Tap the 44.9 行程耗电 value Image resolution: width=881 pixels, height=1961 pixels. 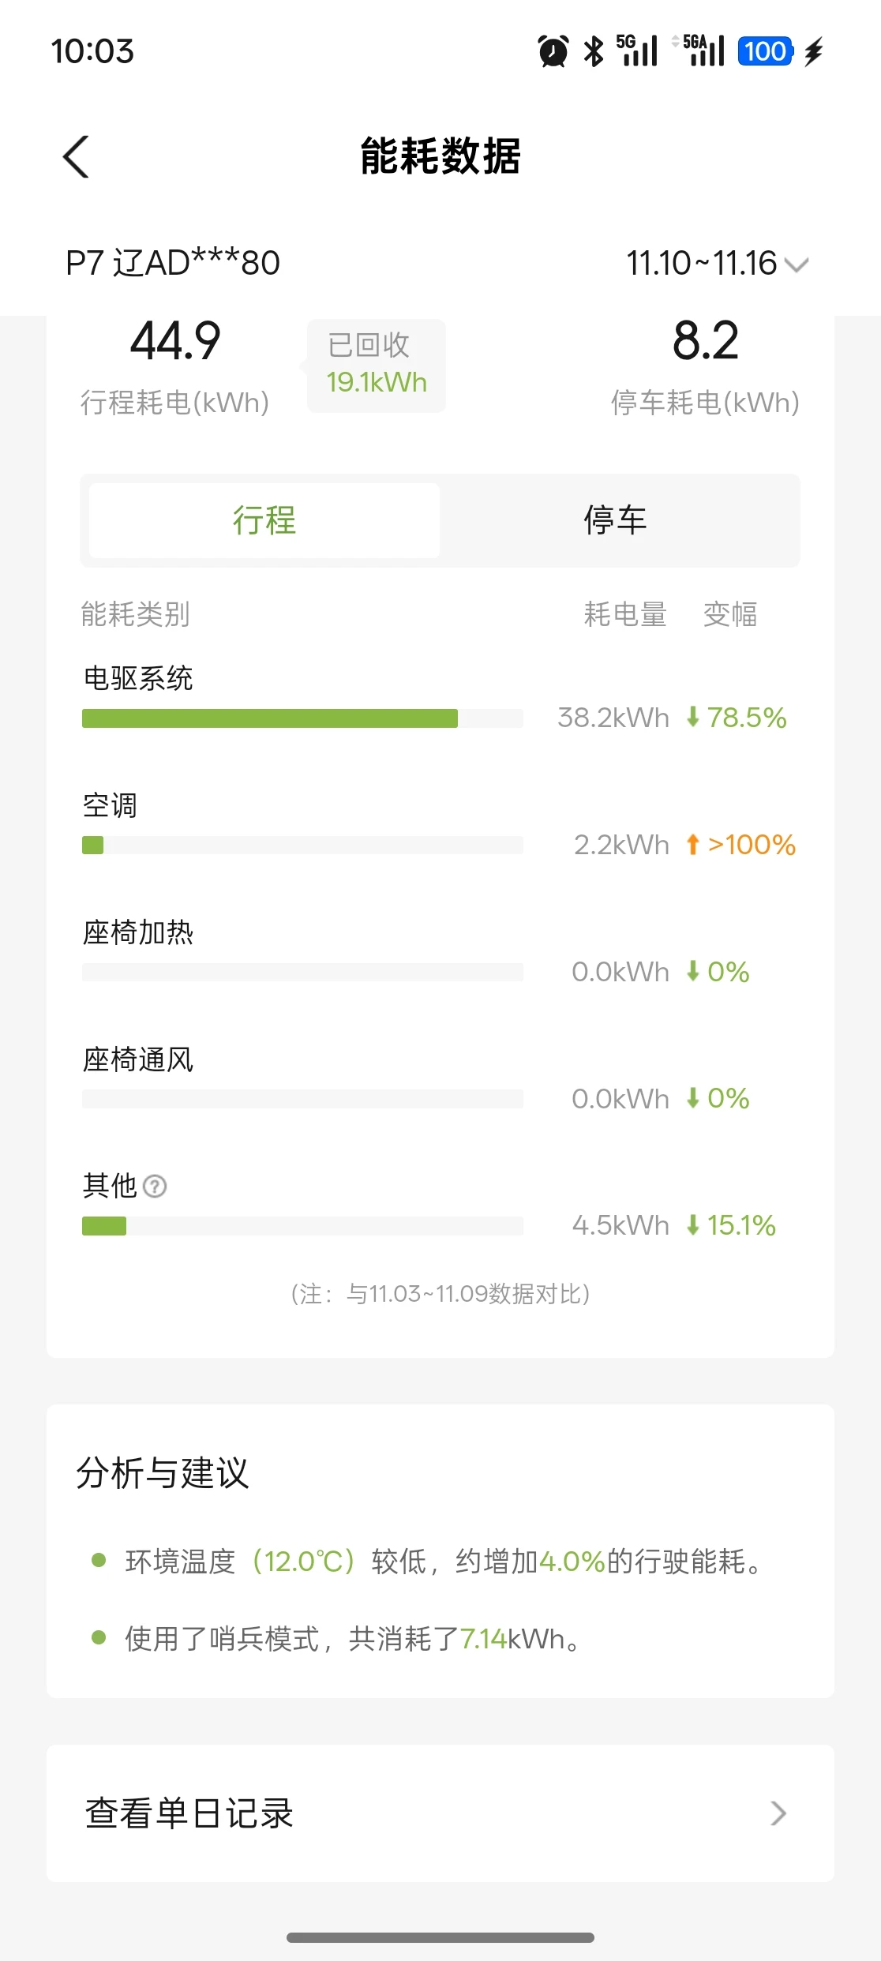click(x=175, y=342)
